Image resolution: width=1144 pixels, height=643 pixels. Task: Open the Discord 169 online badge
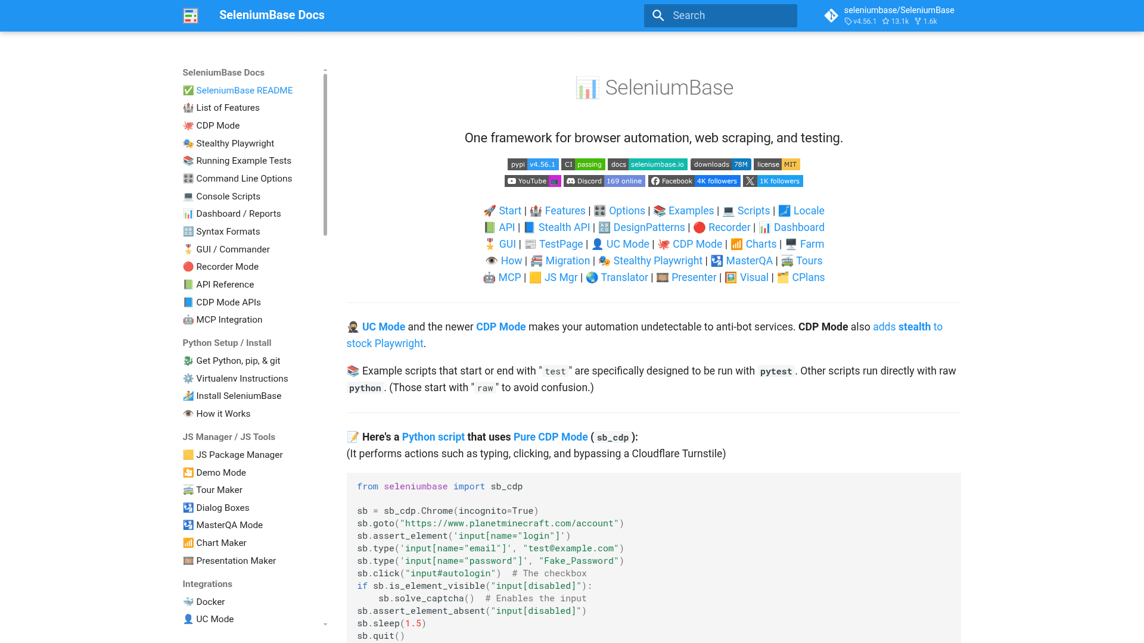[604, 181]
